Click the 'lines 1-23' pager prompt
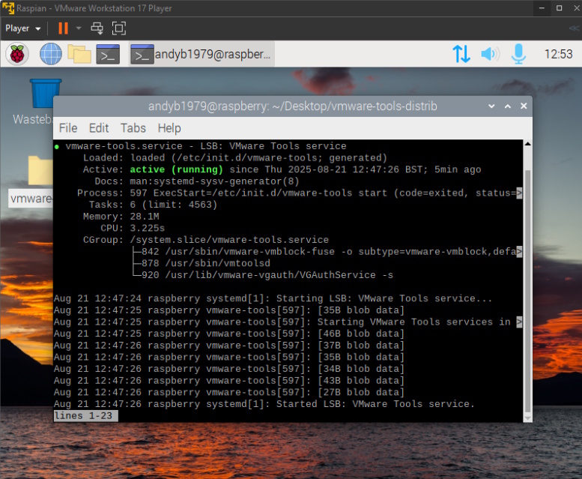The height and width of the screenshot is (479, 582). (85, 416)
